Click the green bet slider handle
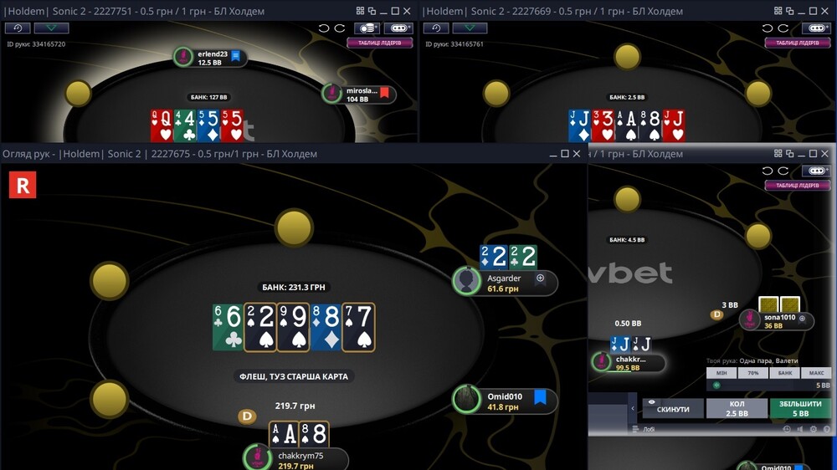 pyautogui.click(x=716, y=386)
